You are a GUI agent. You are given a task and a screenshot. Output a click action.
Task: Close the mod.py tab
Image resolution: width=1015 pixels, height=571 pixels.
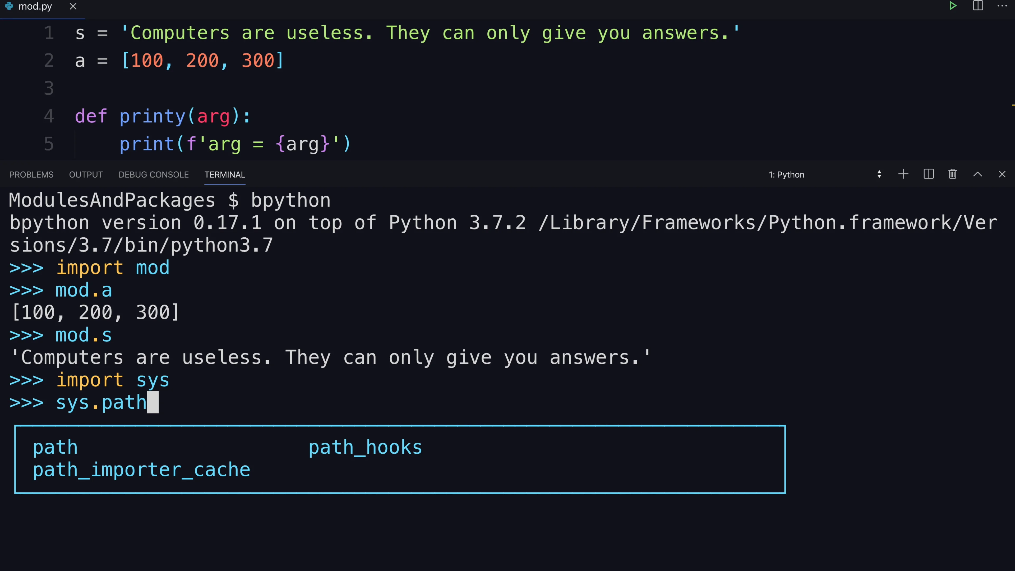click(73, 6)
